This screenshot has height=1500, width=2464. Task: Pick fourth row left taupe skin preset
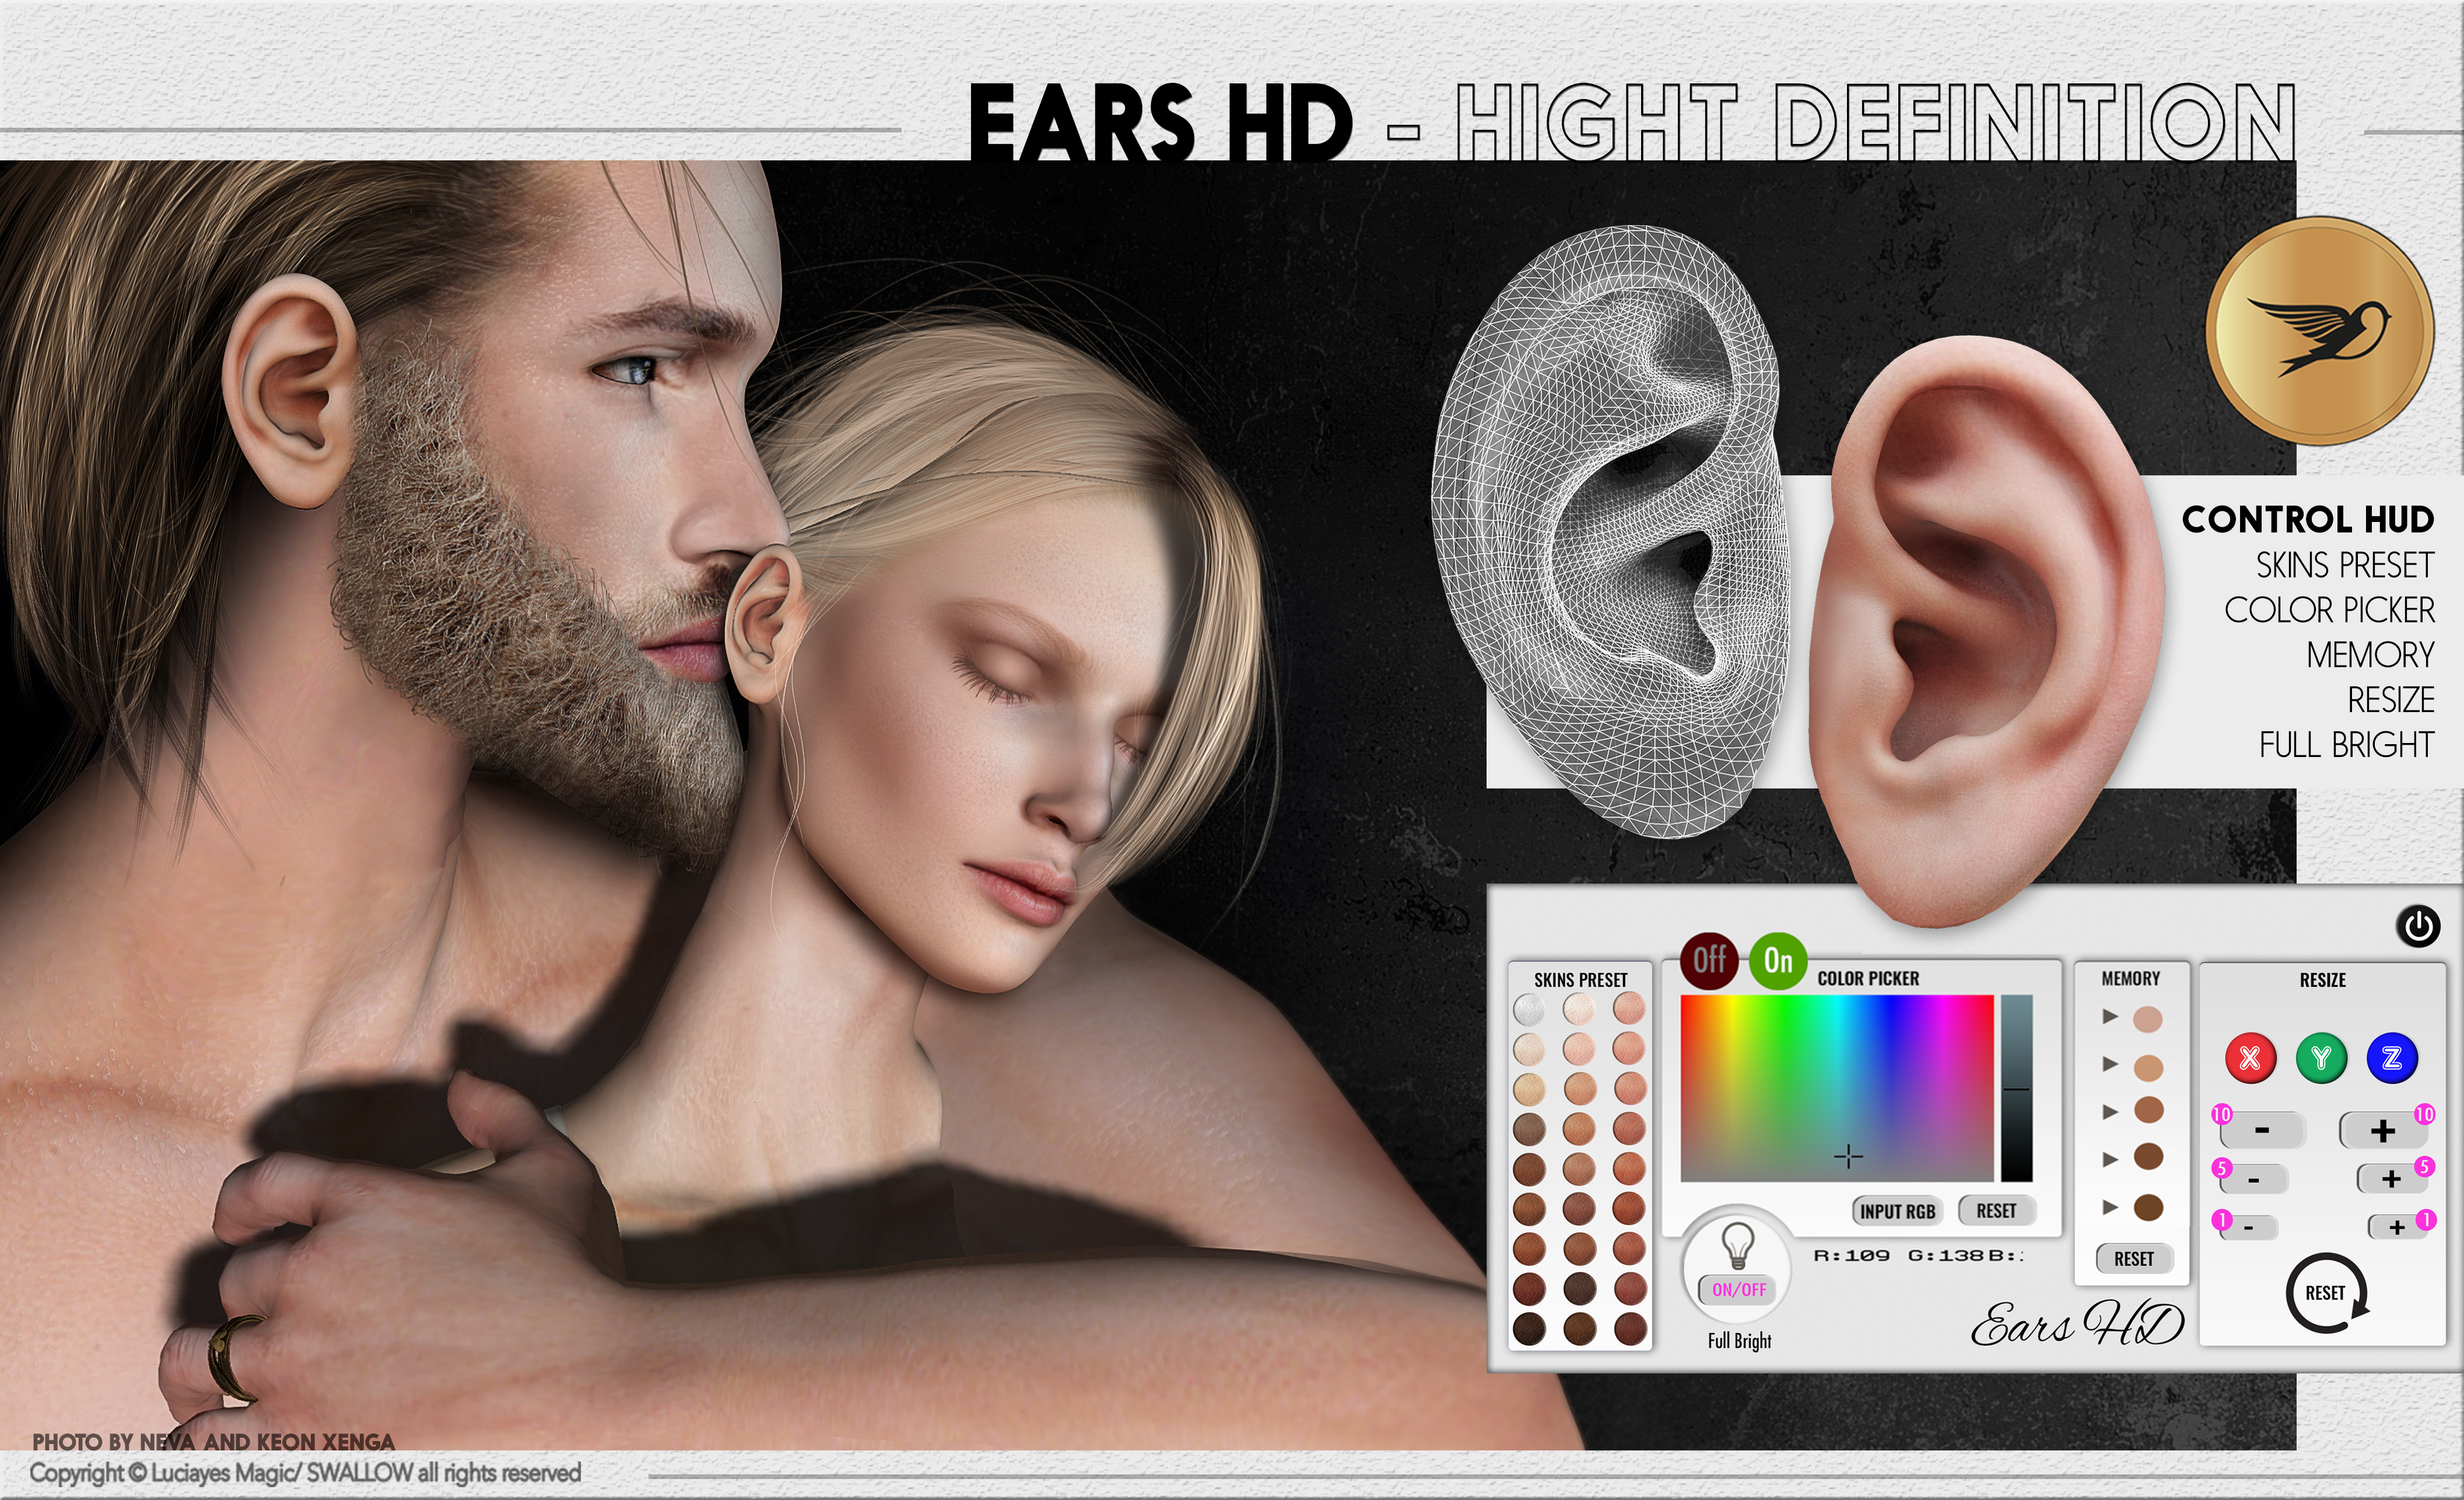1529,1129
